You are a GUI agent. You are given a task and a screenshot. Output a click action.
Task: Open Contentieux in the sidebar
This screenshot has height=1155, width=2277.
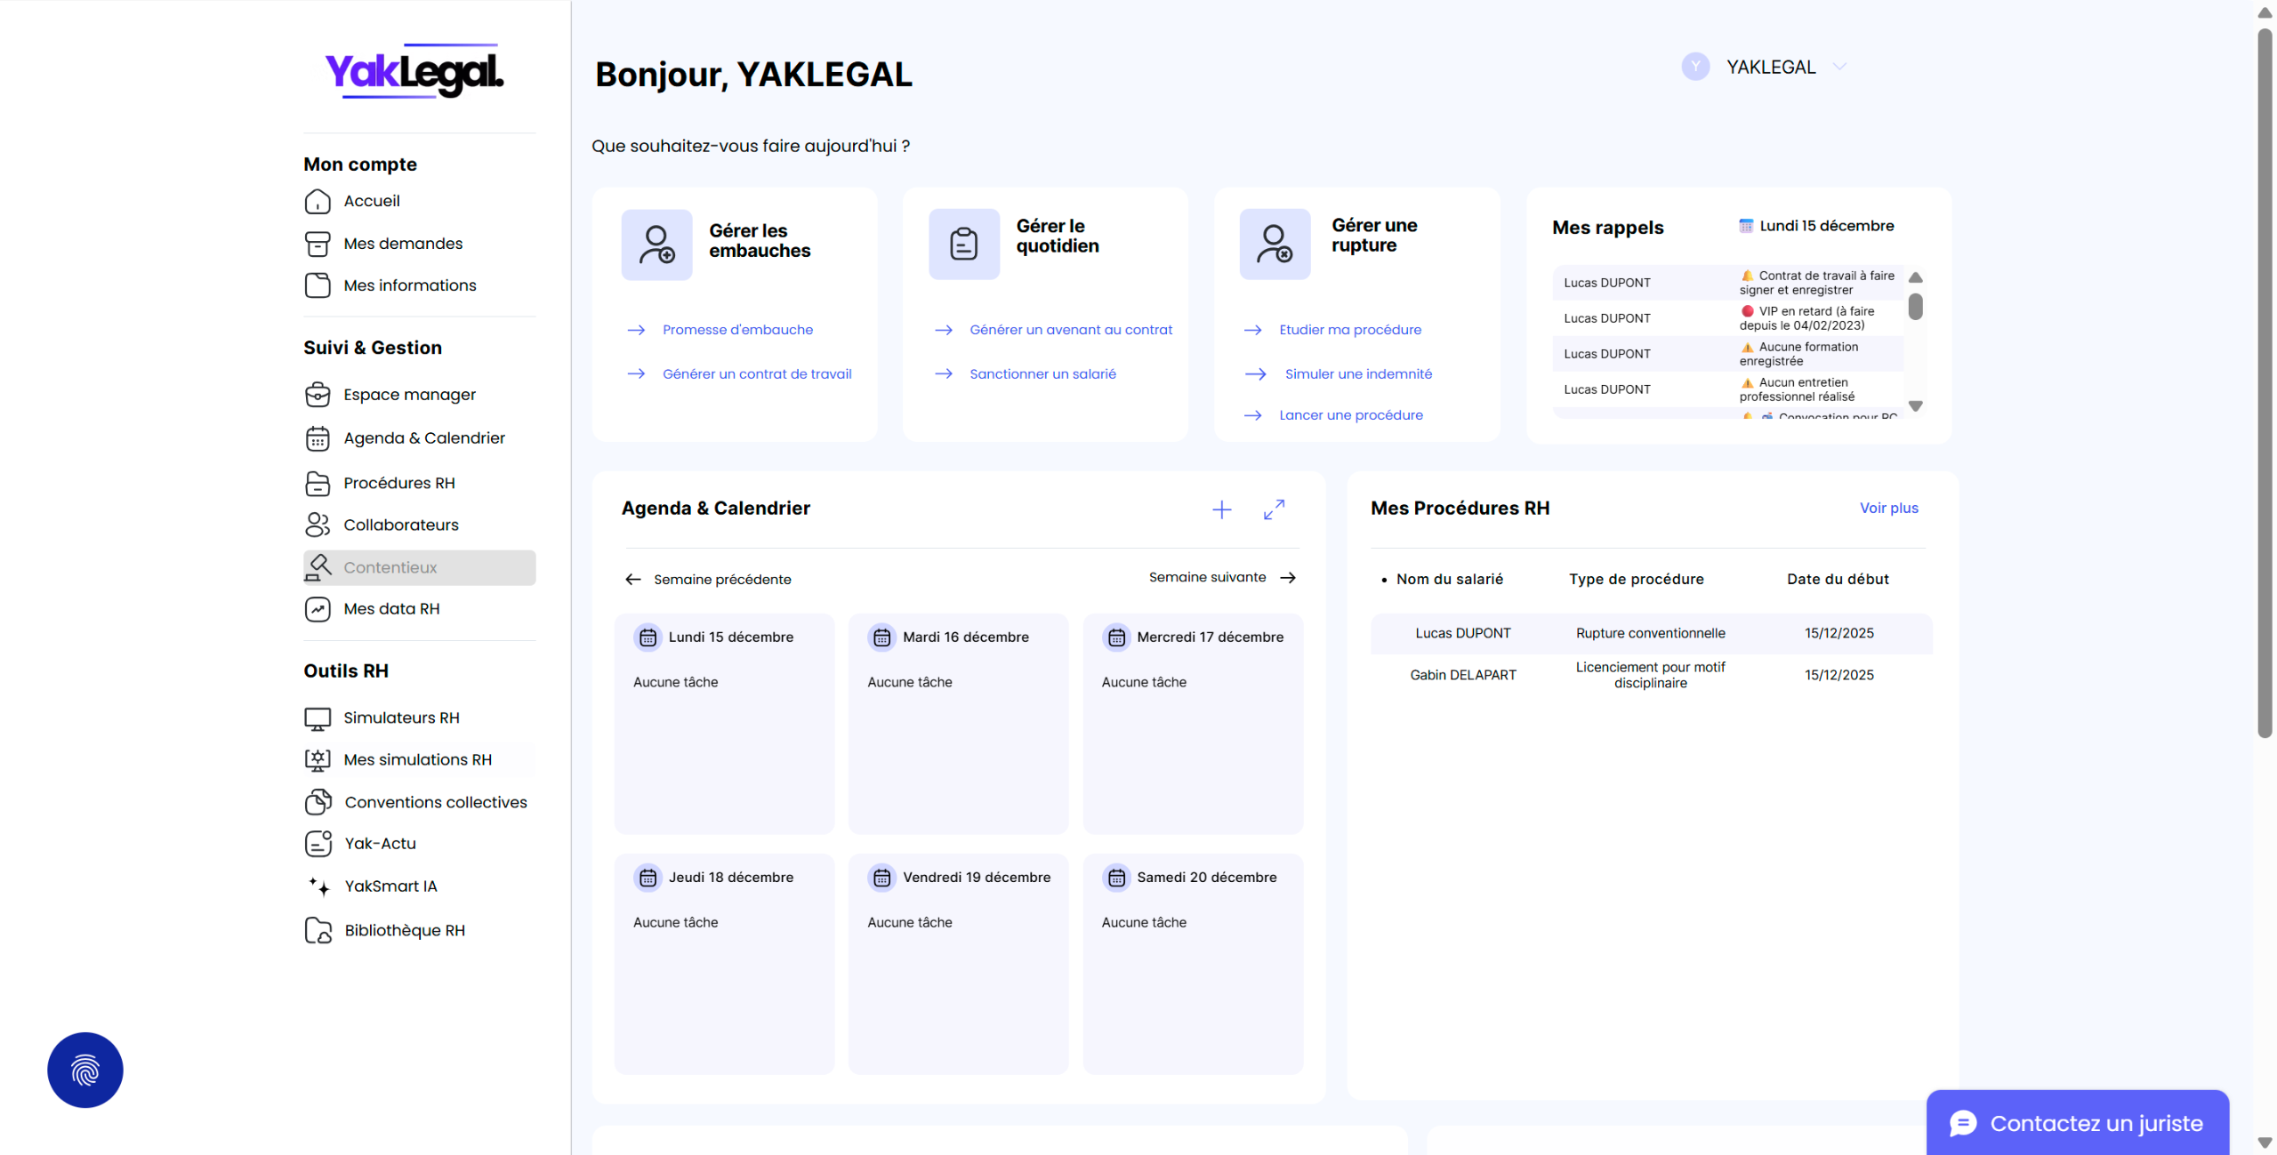point(390,567)
